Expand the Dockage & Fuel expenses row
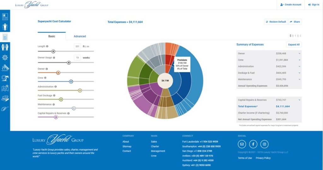323x170 pixels. pos(299,73)
